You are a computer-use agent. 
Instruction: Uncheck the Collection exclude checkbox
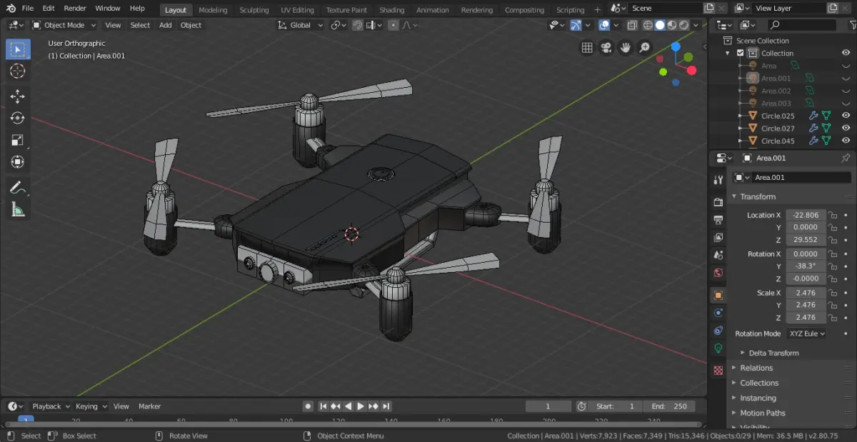click(740, 53)
